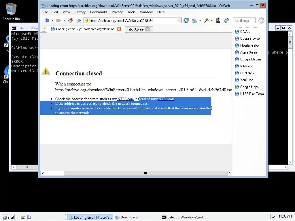Switch to the command prompt taskbar button

(x=184, y=217)
